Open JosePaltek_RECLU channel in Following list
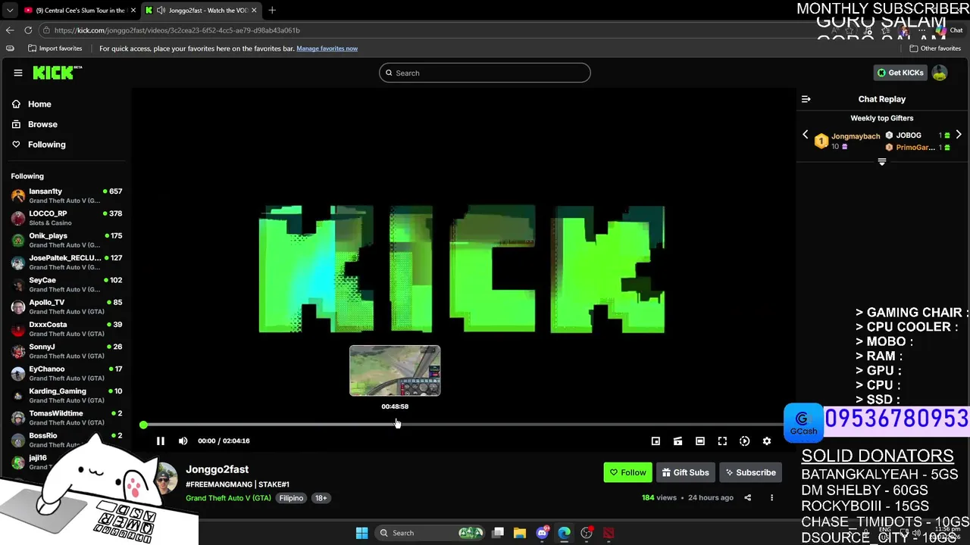The height and width of the screenshot is (545, 970). [66, 262]
